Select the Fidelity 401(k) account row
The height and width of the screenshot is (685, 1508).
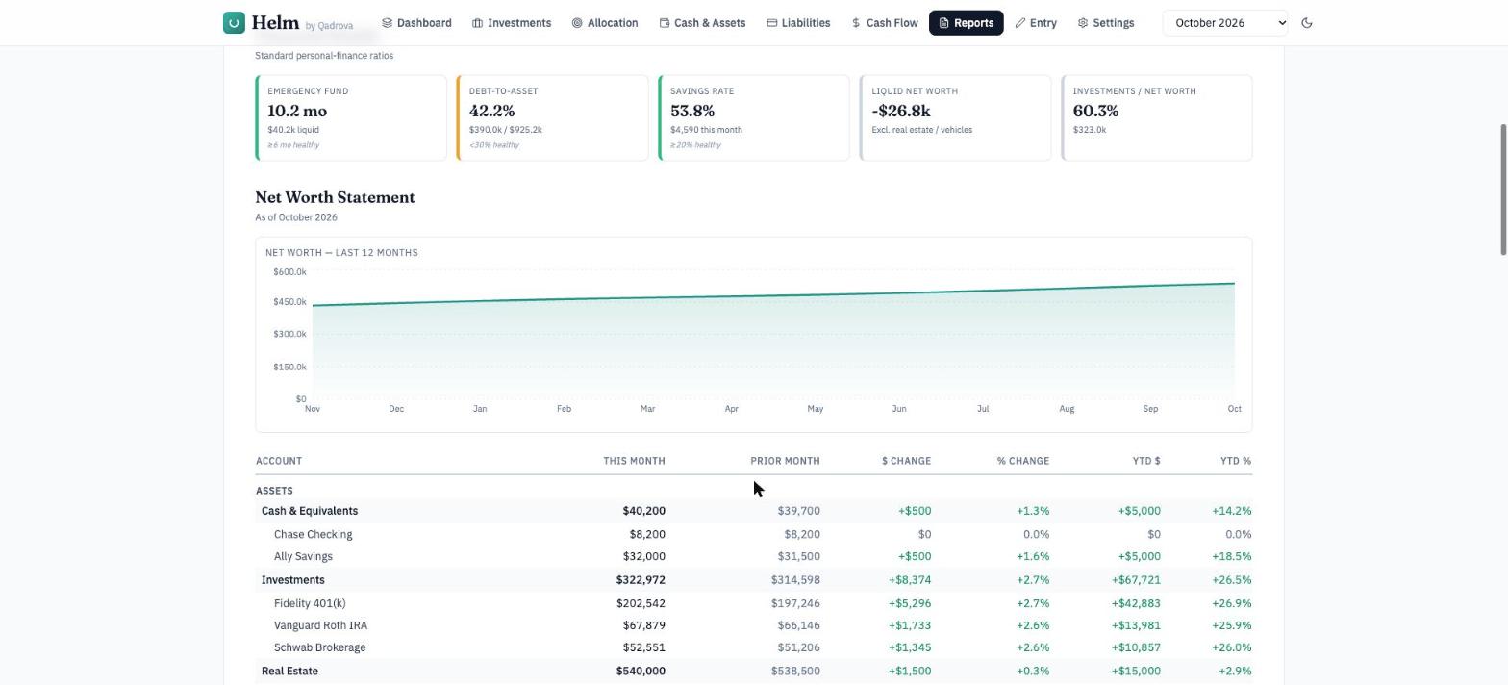[754, 603]
